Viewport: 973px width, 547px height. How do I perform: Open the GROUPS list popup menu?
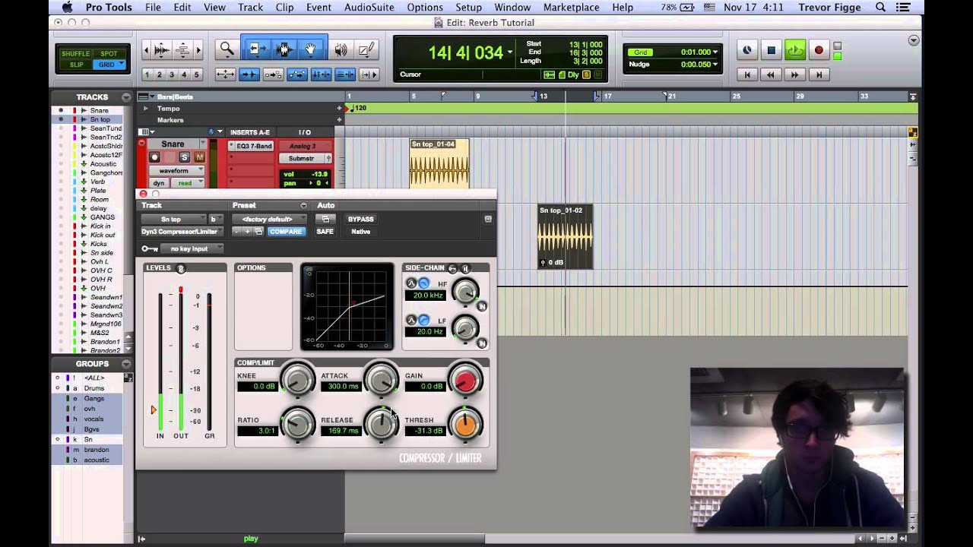(x=125, y=364)
